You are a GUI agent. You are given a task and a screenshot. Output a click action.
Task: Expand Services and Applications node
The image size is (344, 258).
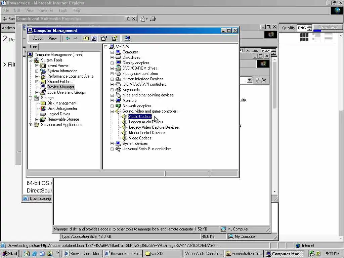pos(31,125)
